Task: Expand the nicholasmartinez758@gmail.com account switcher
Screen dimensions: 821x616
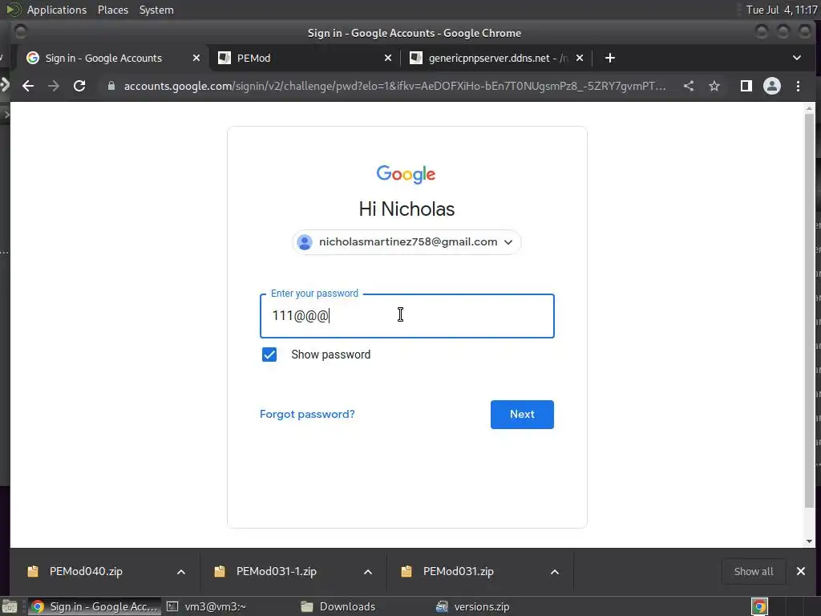Action: tap(406, 242)
